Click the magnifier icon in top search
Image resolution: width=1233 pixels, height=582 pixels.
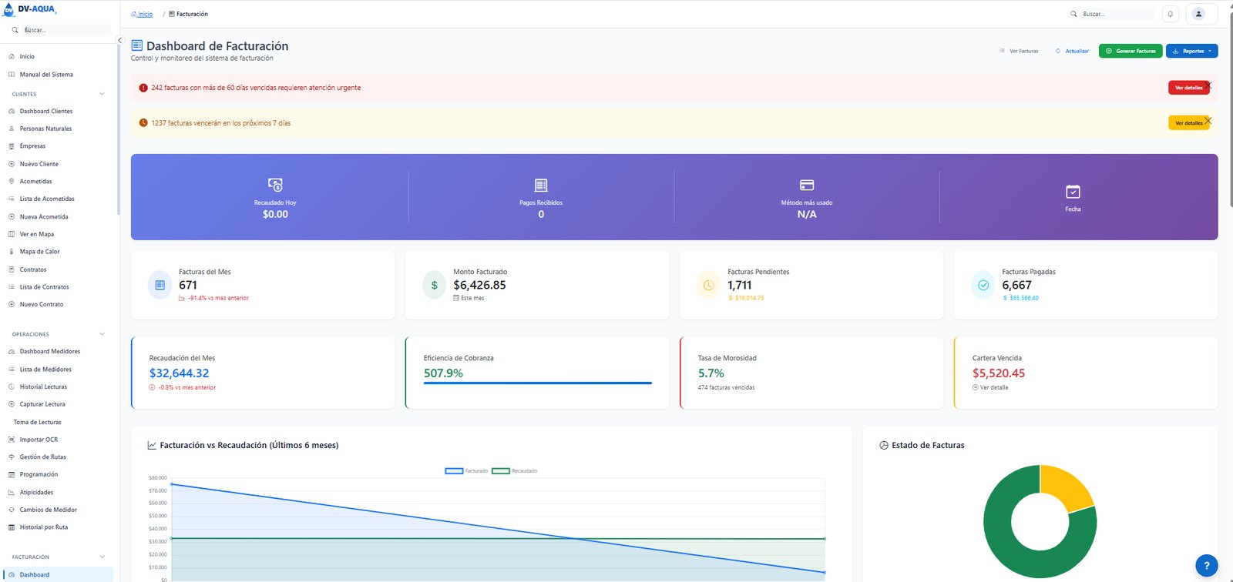tap(1073, 14)
